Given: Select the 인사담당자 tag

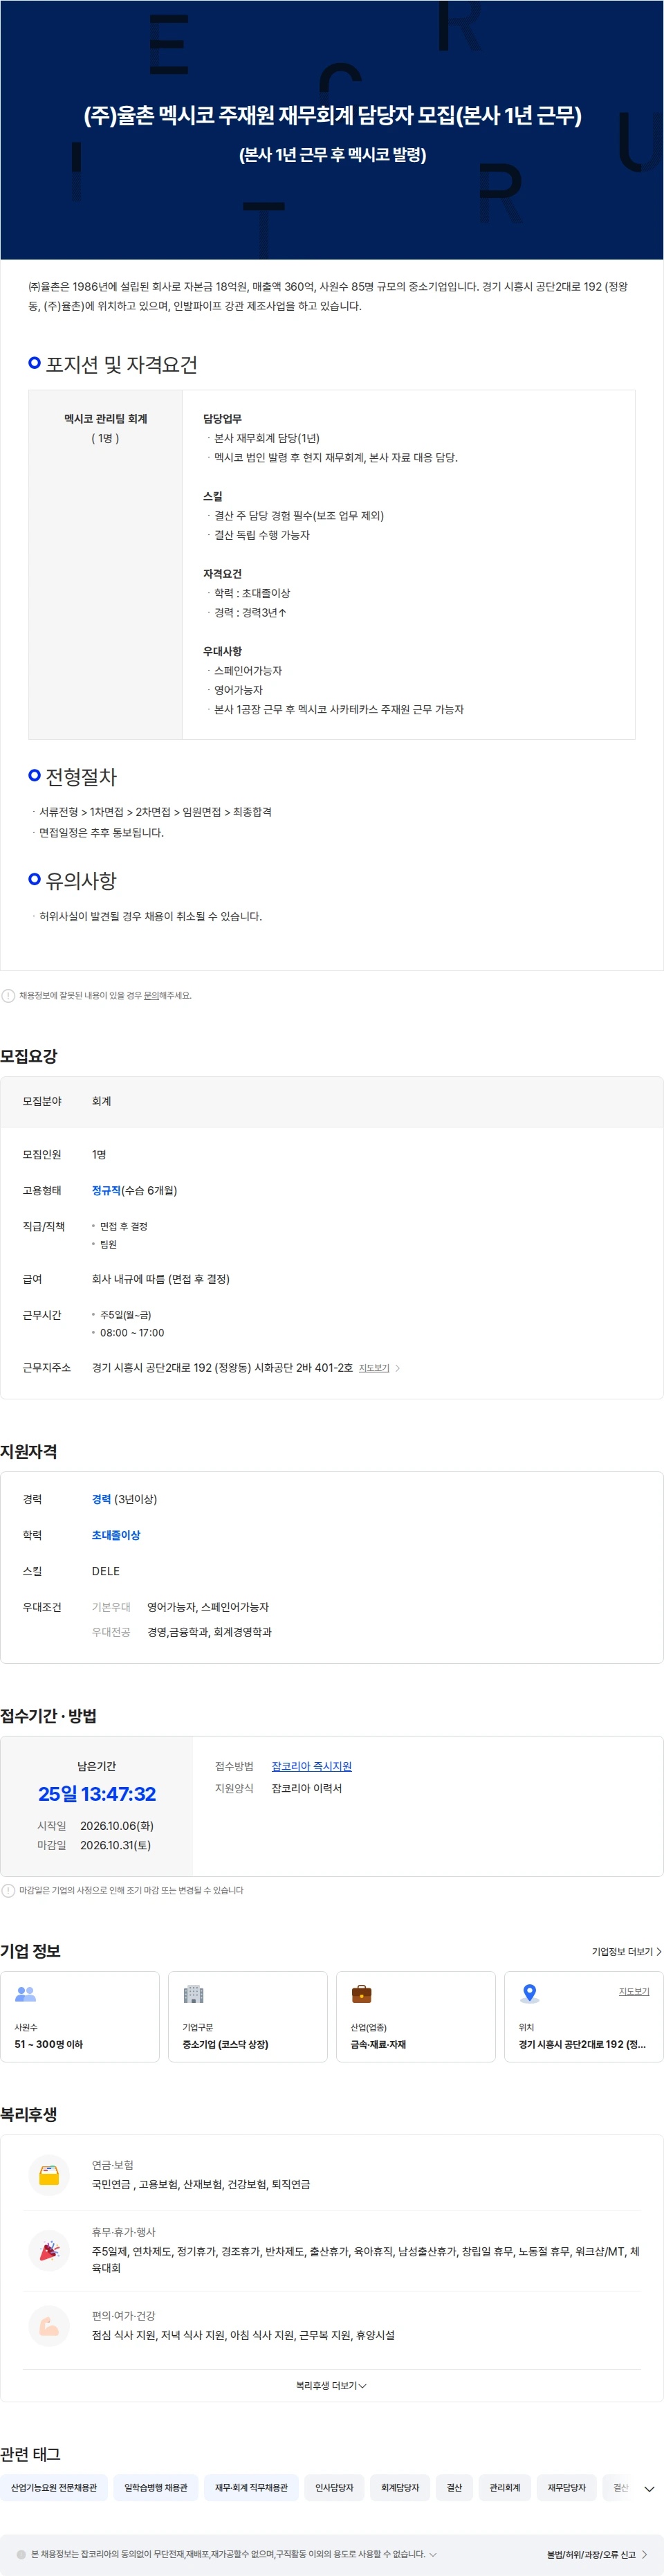Looking at the screenshot, I should click(x=334, y=2487).
